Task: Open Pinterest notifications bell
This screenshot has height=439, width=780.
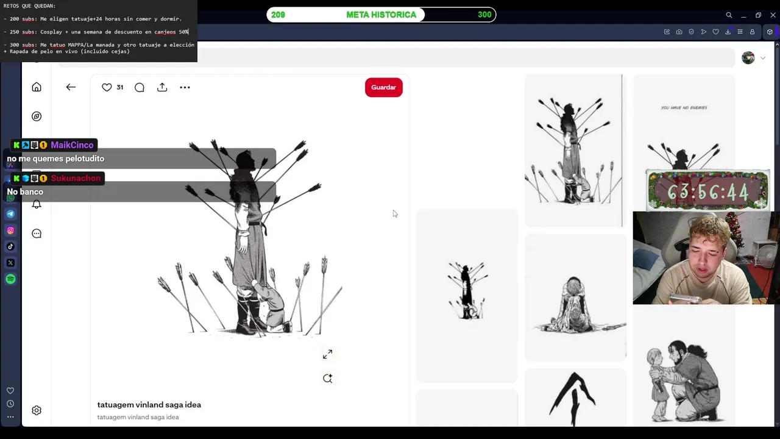Action: click(37, 205)
